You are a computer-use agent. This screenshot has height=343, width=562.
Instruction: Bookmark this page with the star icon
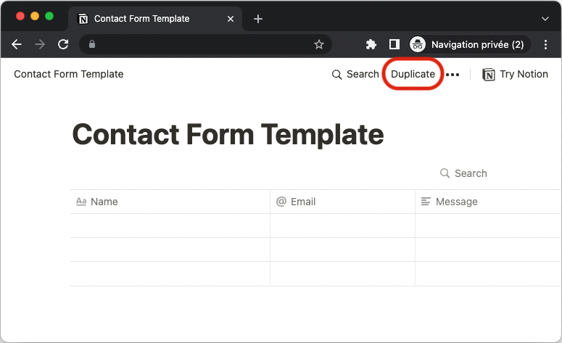pos(318,44)
